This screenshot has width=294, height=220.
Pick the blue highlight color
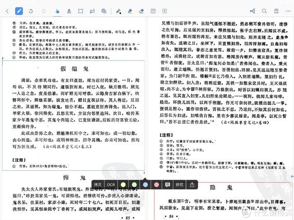[145, 185]
